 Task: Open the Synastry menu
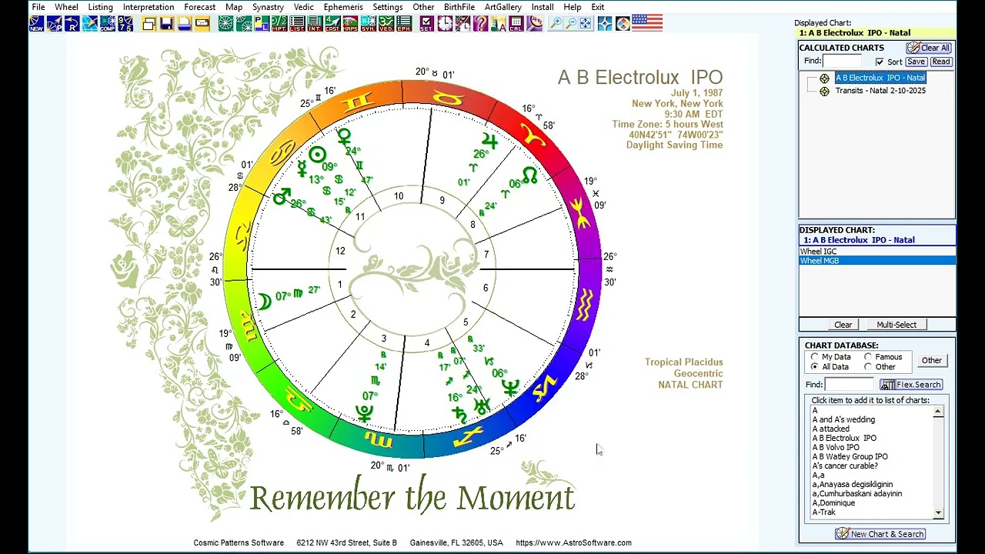(x=268, y=7)
